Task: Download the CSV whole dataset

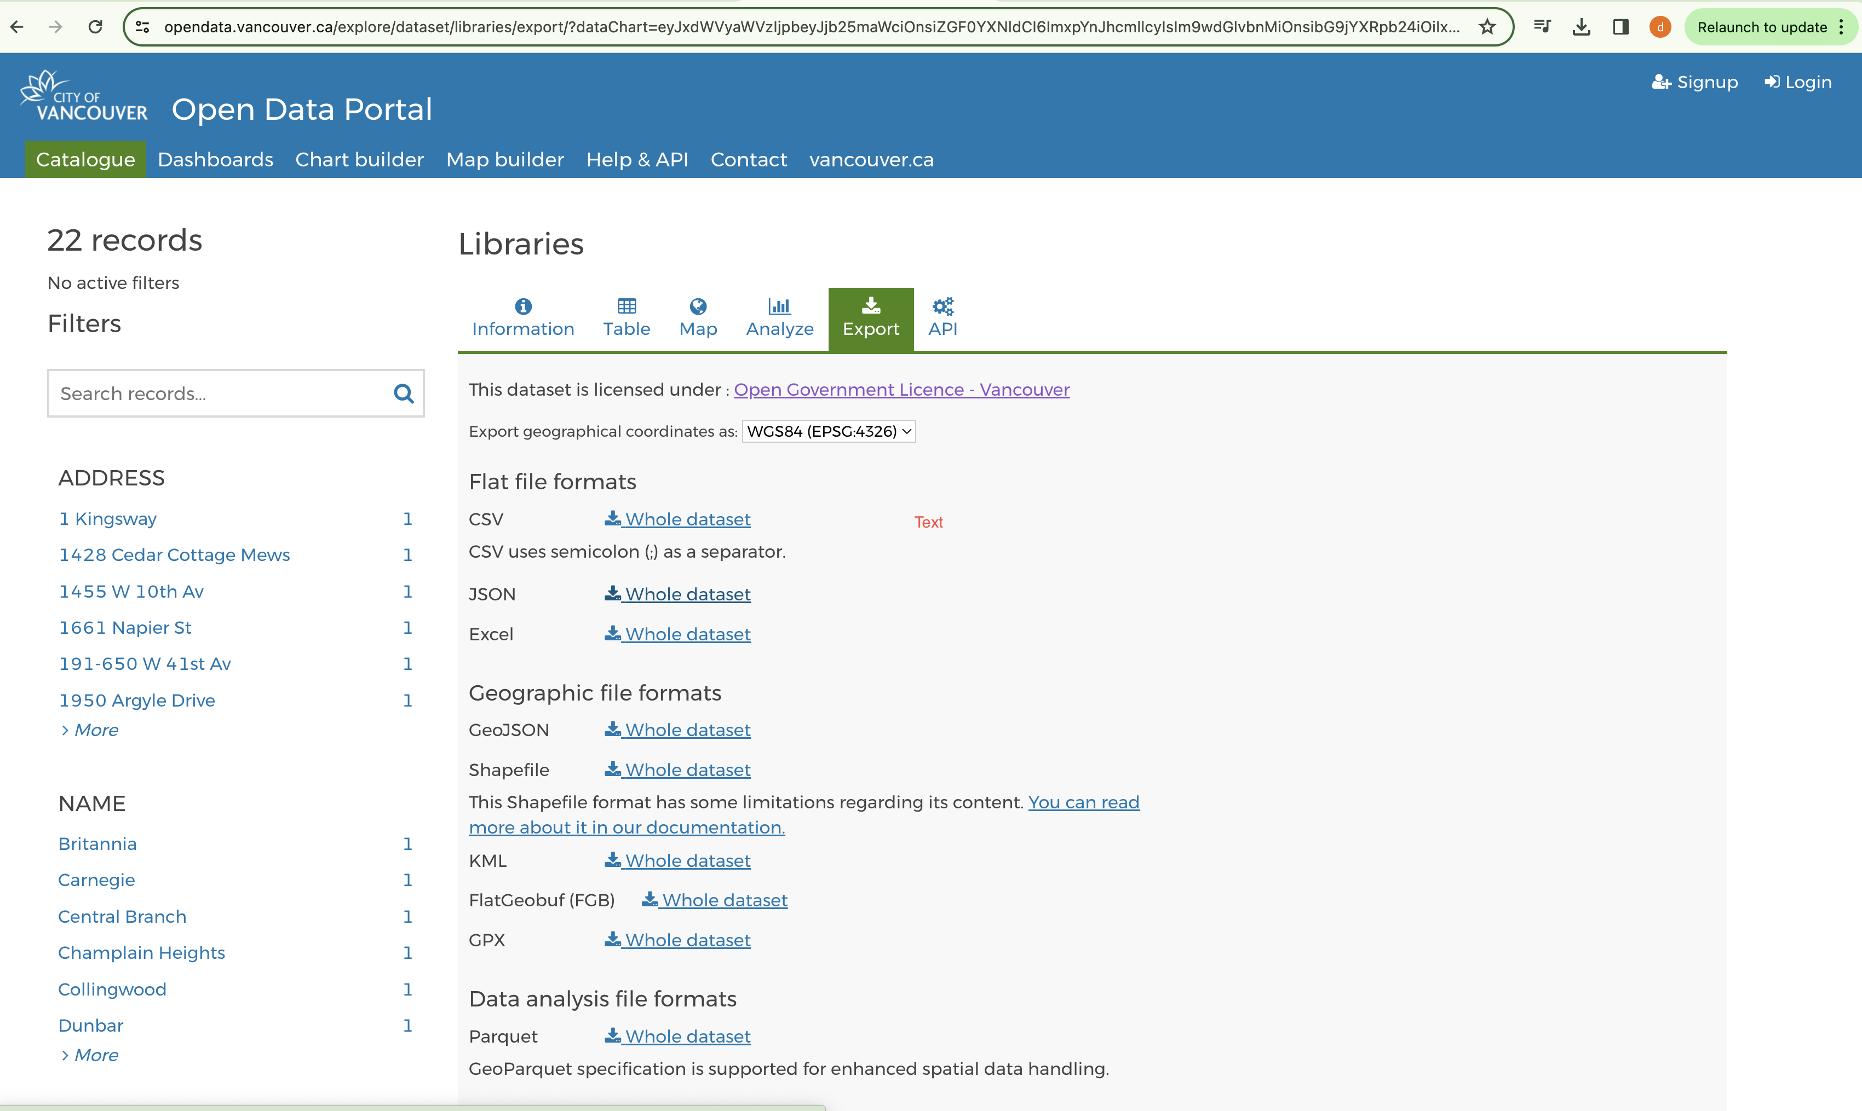Action: (678, 519)
